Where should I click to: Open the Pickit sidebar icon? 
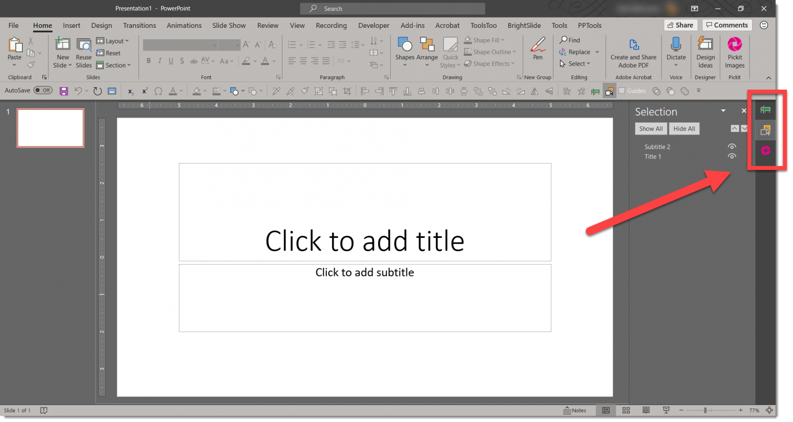766,151
